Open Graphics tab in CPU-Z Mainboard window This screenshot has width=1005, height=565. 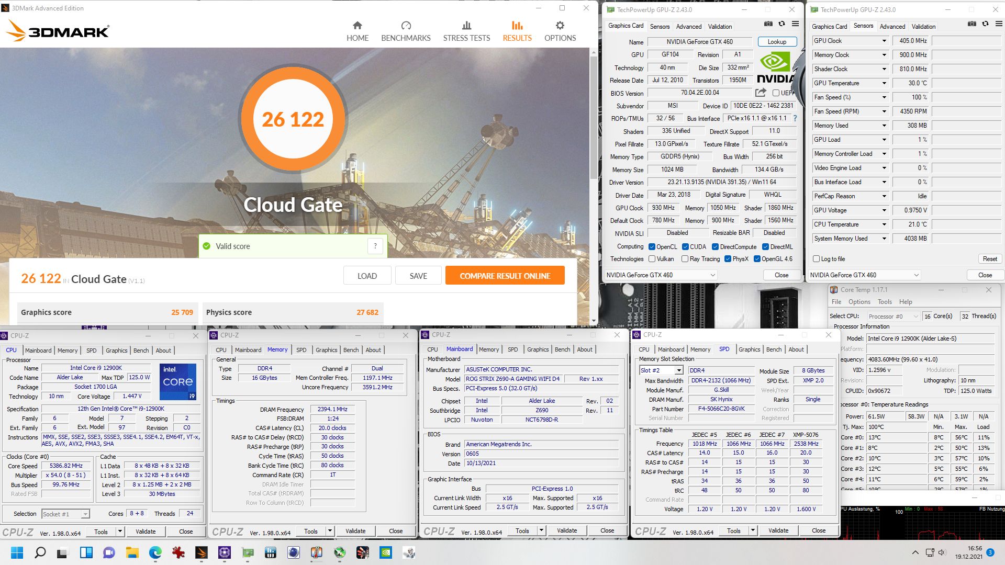pos(538,349)
